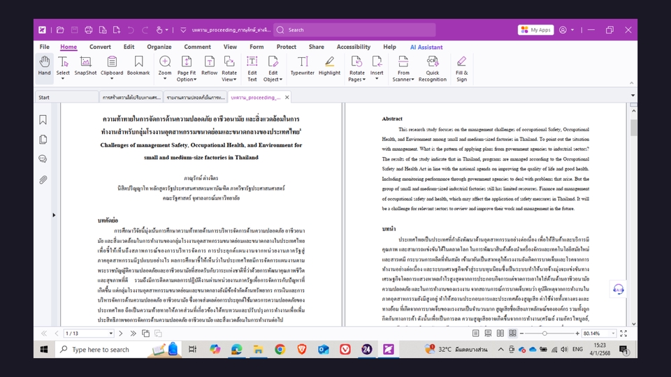Open the Comments side panel
Screen dimensions: 671x377
coord(43,159)
